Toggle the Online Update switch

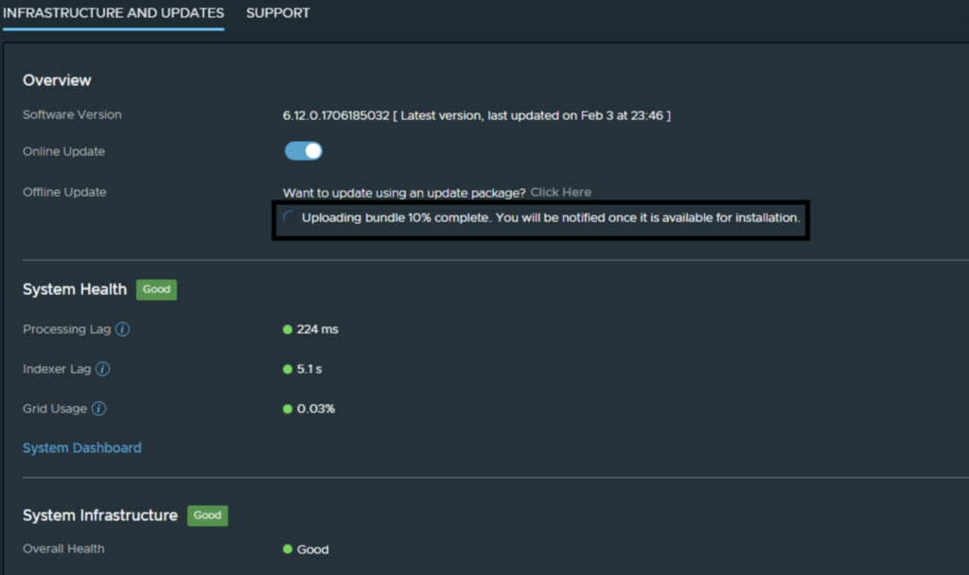click(304, 151)
